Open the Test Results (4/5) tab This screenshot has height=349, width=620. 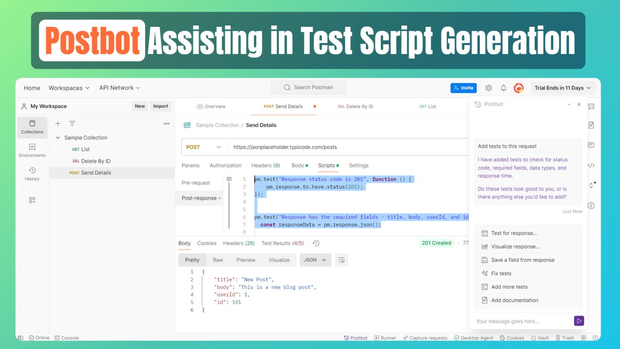(283, 243)
